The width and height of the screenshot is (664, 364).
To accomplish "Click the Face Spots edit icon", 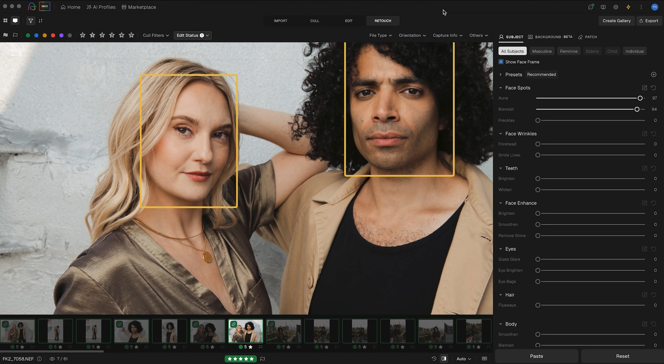I will [x=644, y=88].
